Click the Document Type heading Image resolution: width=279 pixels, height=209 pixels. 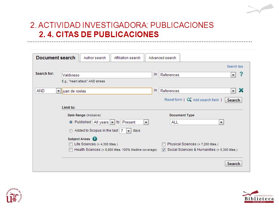pos(182,115)
